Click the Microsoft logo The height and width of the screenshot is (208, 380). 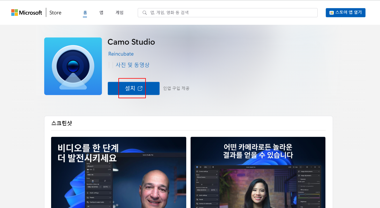(x=27, y=13)
